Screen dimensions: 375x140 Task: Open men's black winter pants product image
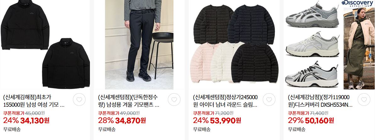point(139,45)
